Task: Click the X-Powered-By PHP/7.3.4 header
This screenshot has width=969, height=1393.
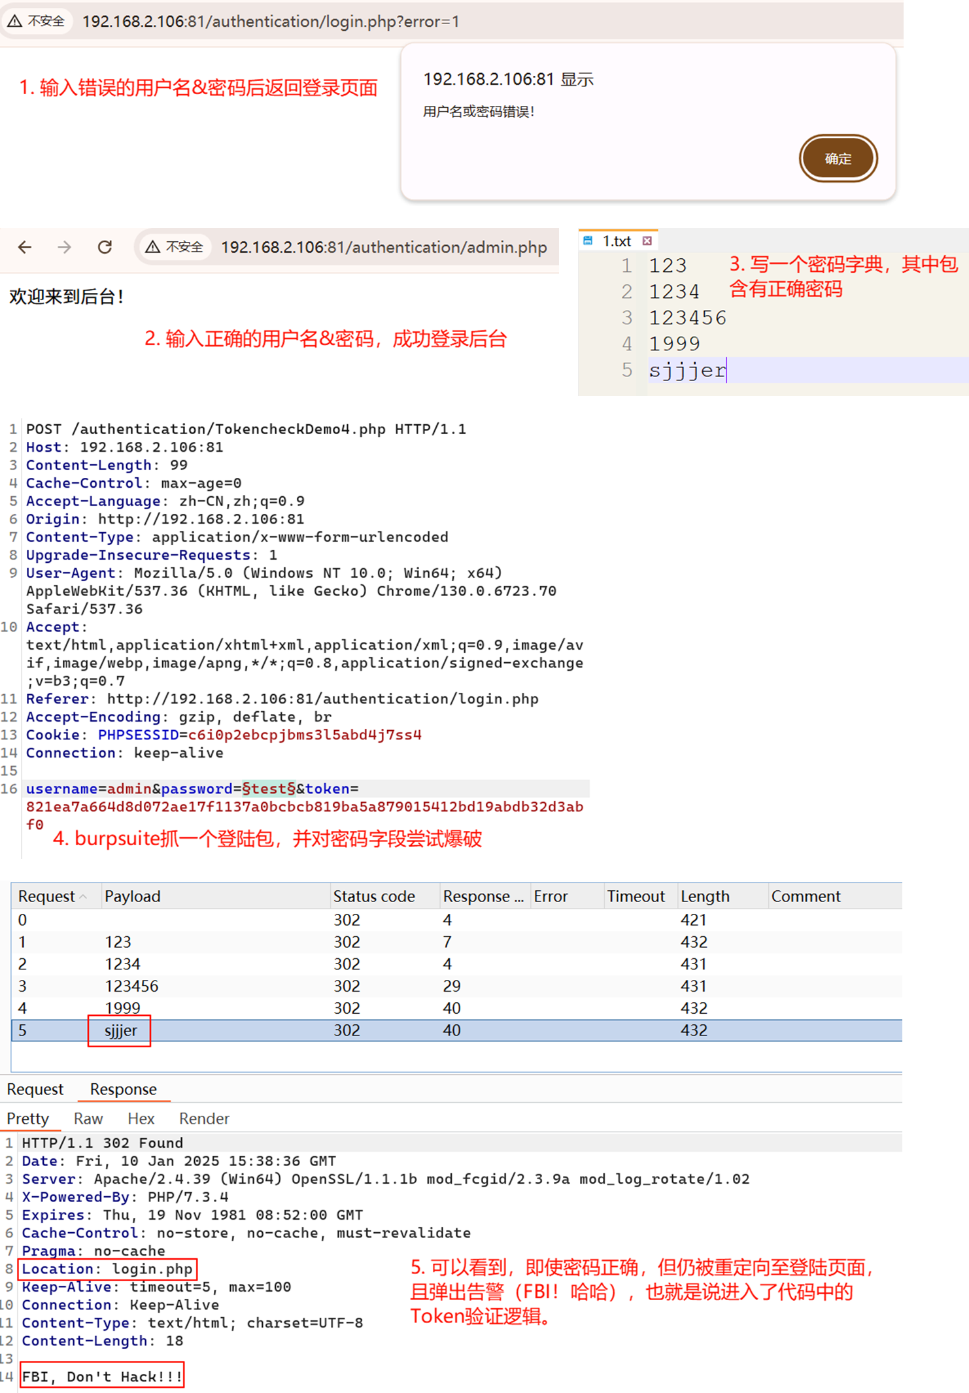Action: (x=125, y=1197)
